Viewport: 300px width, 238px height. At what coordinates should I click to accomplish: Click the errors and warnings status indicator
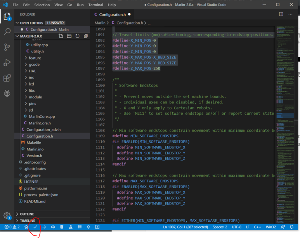(12, 227)
